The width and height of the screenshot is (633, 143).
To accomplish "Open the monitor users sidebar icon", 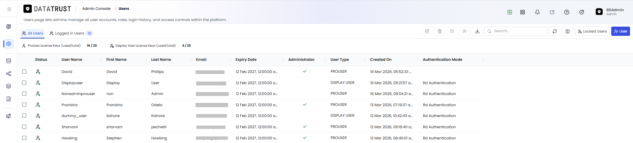I will click(9, 116).
